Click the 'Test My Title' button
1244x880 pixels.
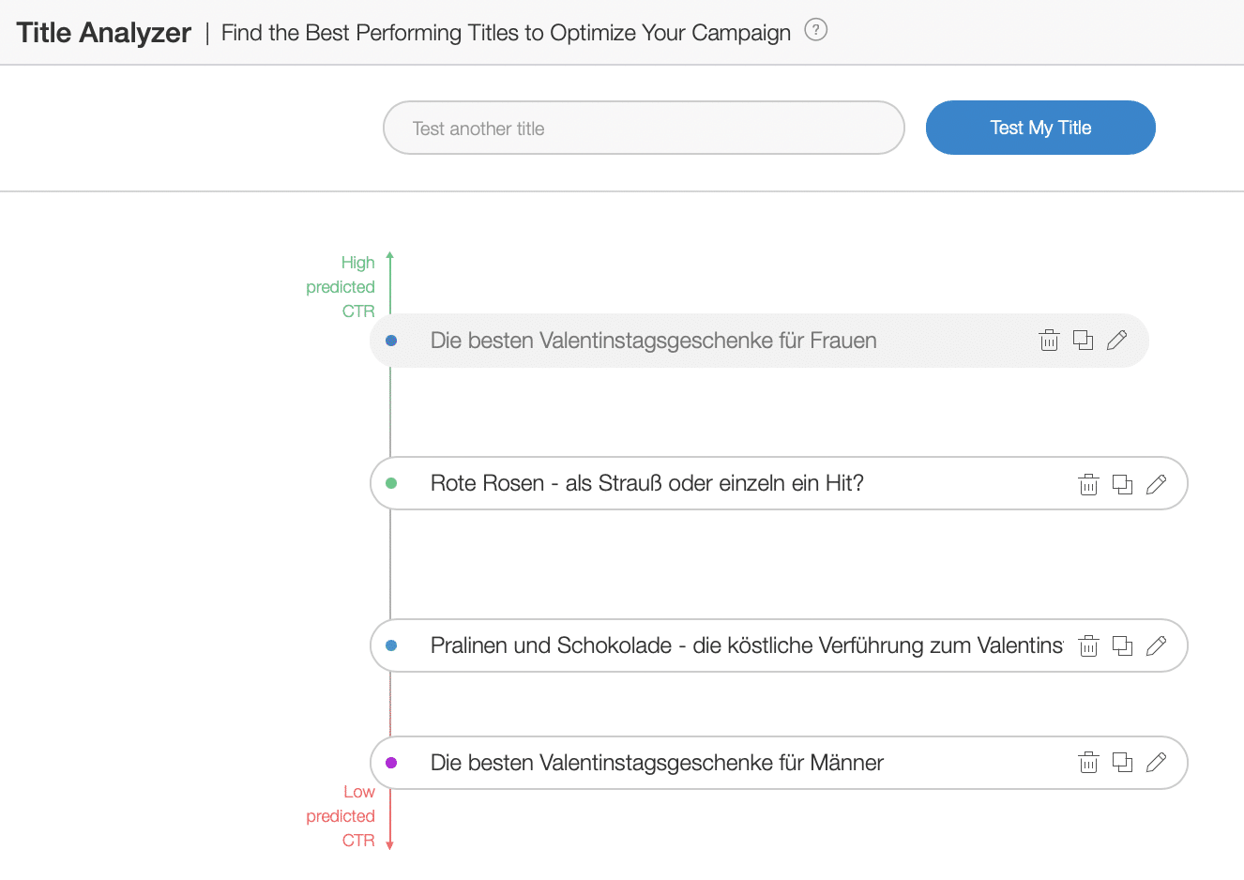(1040, 128)
